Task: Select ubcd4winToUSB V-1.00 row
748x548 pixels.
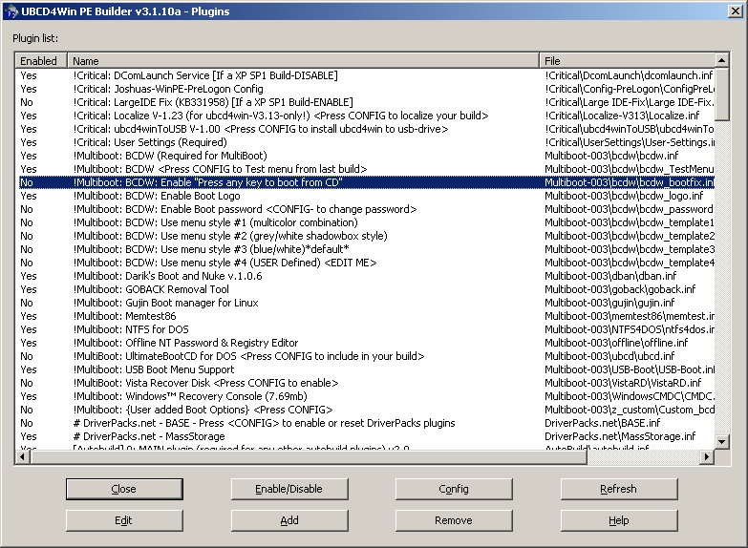Action: tap(367, 129)
